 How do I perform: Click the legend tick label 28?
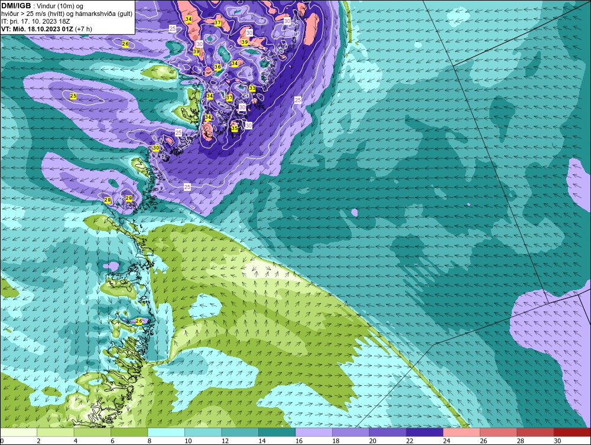(521, 441)
